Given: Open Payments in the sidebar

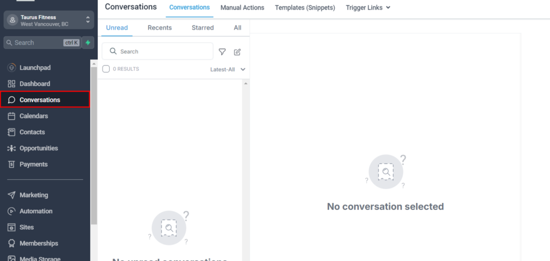Looking at the screenshot, I should pos(33,164).
